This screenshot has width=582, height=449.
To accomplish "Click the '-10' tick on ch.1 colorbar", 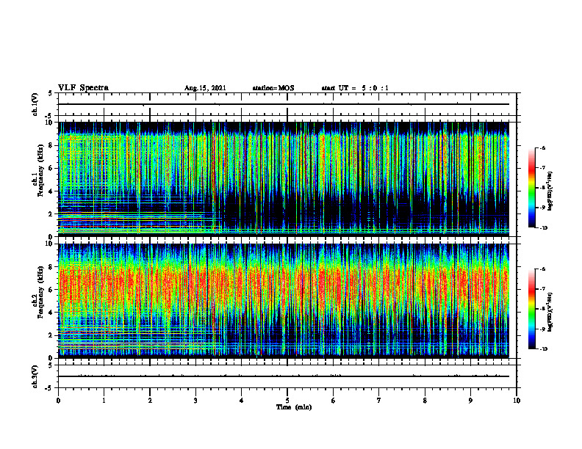I will [x=543, y=228].
